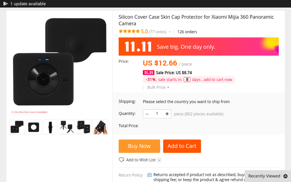Image resolution: width=291 pixels, height=182 pixels.
Task: Open the wish list dropdown arrow
Action: [x=159, y=160]
